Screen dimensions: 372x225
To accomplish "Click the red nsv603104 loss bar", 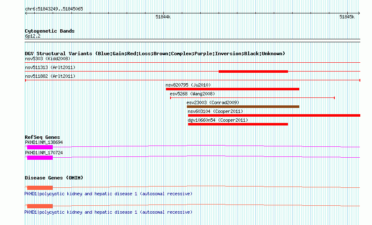I will (274, 115).
